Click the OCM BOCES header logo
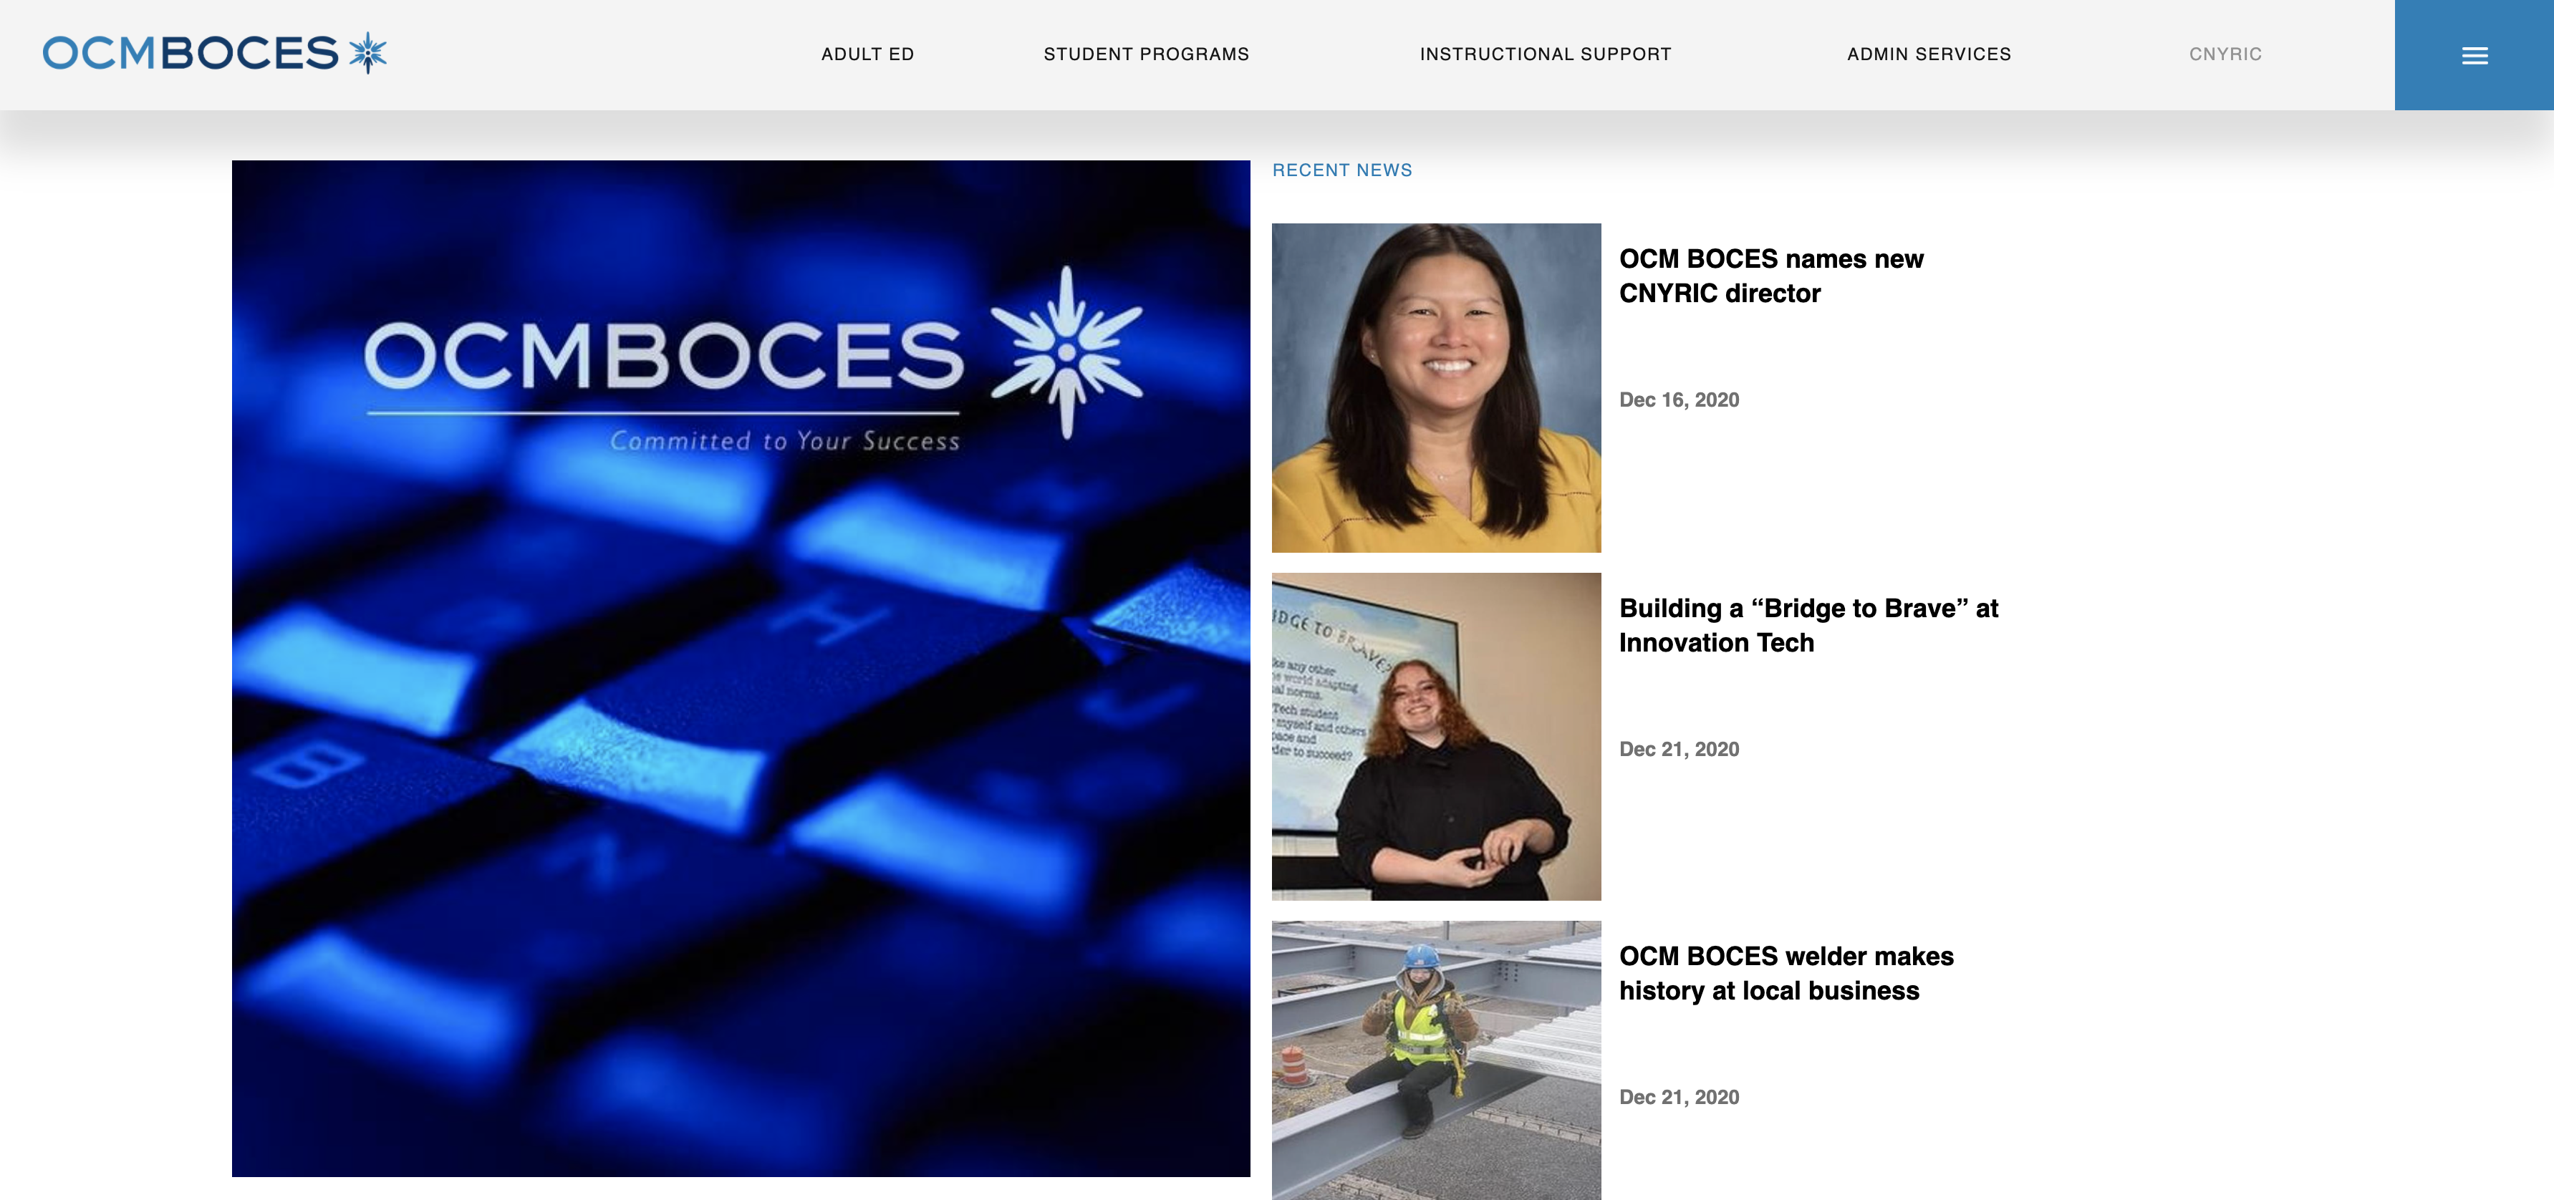2554x1200 pixels. tap(214, 54)
